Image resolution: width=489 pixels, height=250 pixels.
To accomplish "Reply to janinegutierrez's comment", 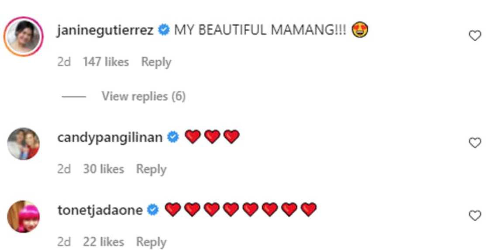I will point(156,62).
